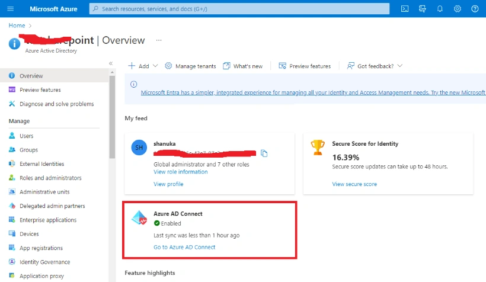
Task: Open View secure score link
Action: click(x=354, y=184)
